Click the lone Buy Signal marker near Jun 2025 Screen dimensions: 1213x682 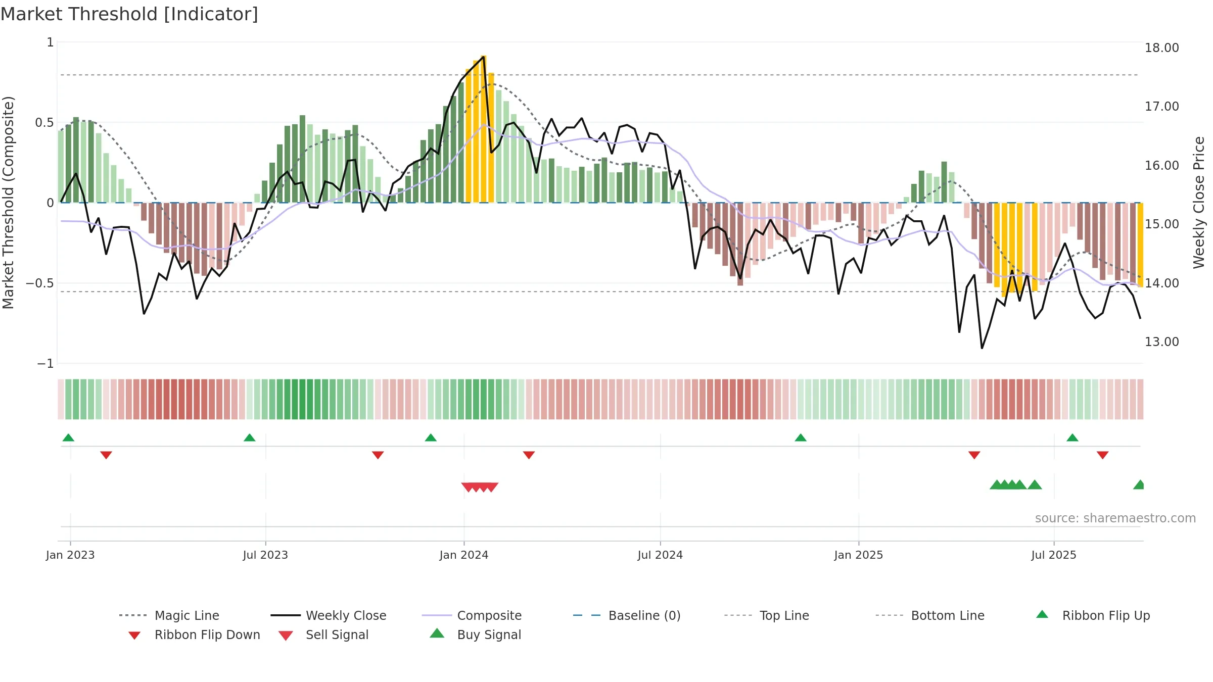1035,484
